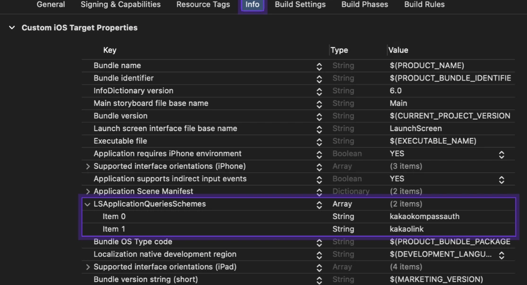This screenshot has width=527, height=285.
Task: Click the $(PRODUCT_NAME) value
Action: (427, 66)
